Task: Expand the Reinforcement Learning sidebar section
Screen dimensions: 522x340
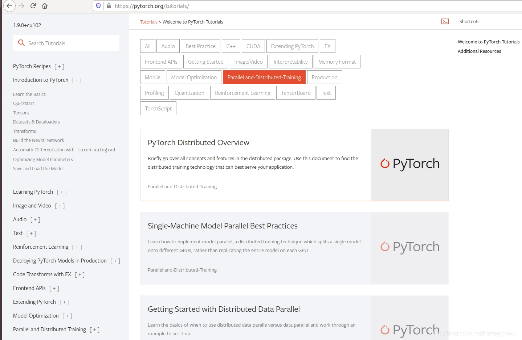Action: [77, 247]
